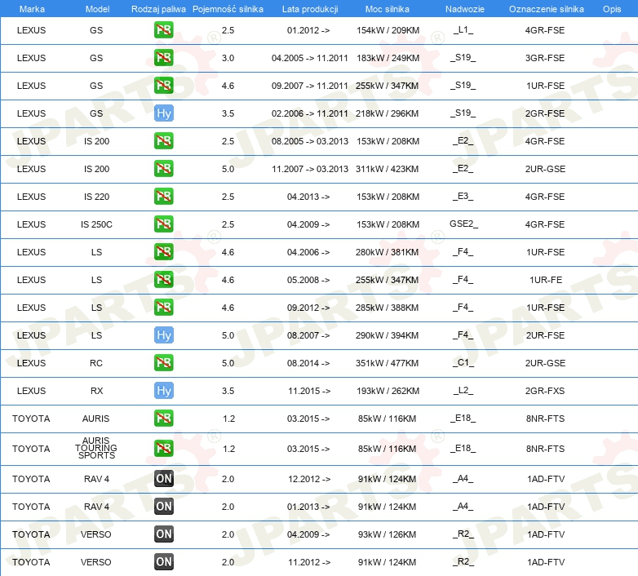
Task: Click the diesel ON icon for RAV 4 12.2012
Action: pyautogui.click(x=164, y=479)
